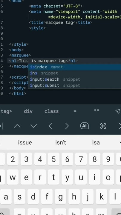Tap the send arrow icon in snippet bar

(118, 111)
